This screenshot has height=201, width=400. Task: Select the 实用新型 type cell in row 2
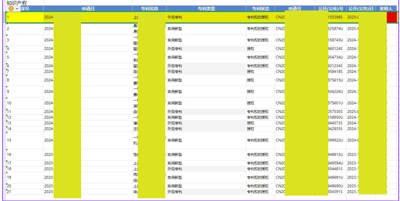tap(206, 29)
